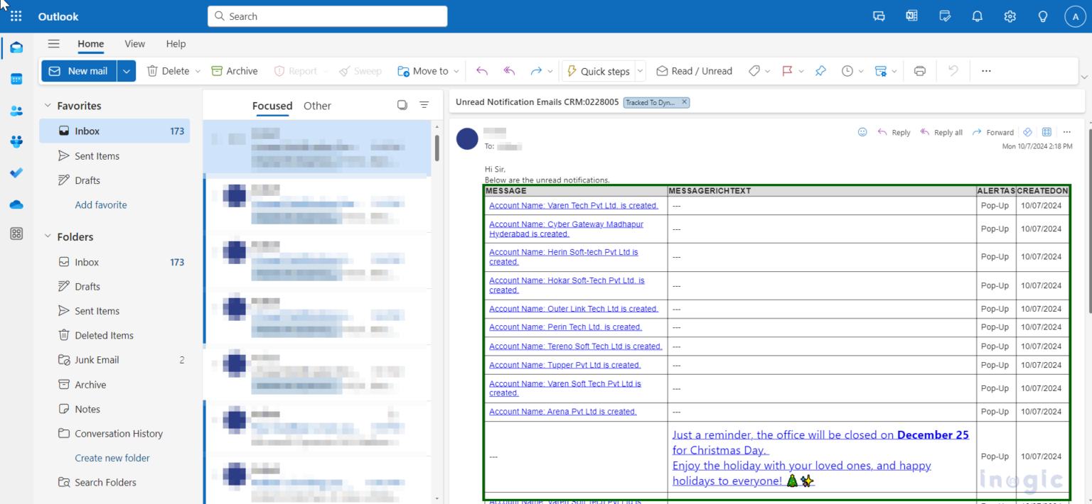Open the People app icon
Viewport: 1092px width, 504px height.
(16, 110)
